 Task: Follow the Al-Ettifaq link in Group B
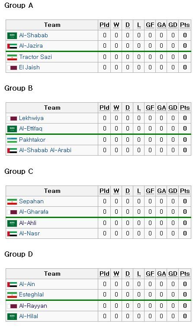(31, 128)
